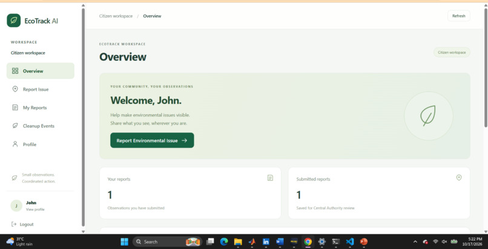Image resolution: width=488 pixels, height=249 pixels.
Task: Click 'Saved for Central Authority review' text
Action: (x=325, y=208)
